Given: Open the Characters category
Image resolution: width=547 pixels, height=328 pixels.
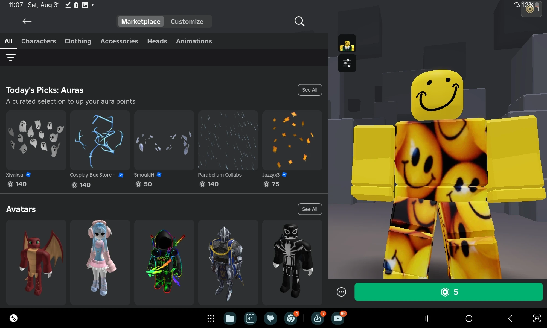Looking at the screenshot, I should pyautogui.click(x=39, y=41).
